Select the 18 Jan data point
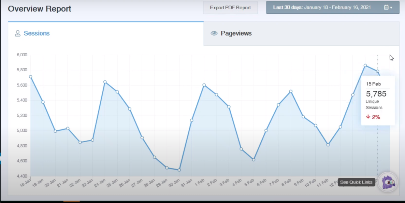This screenshot has height=203, width=405. tap(31, 77)
